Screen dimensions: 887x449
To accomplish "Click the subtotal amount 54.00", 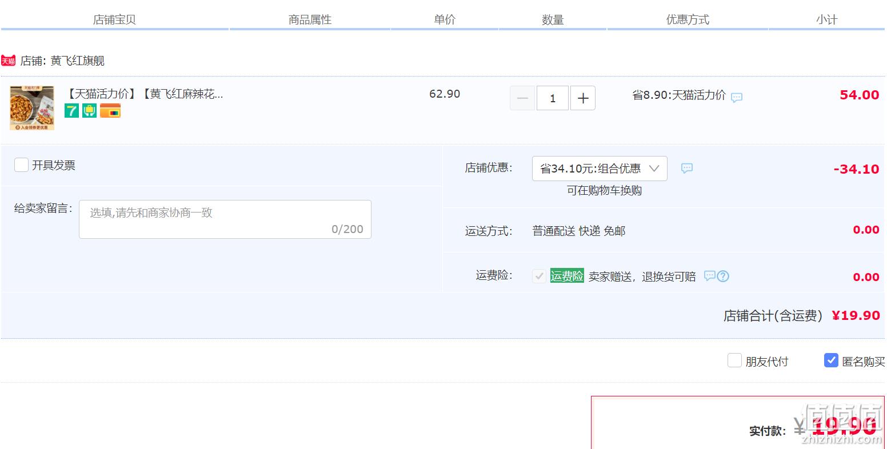I will tap(859, 95).
